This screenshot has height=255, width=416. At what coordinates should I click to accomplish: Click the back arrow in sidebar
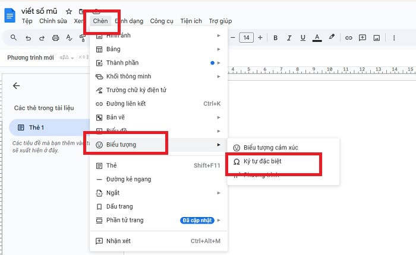coord(16,85)
